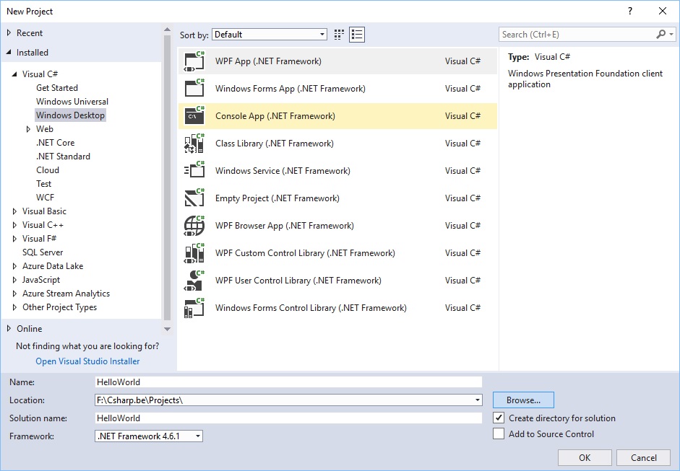Expand the JavaScript node
The height and width of the screenshot is (471, 680).
pyautogui.click(x=14, y=280)
